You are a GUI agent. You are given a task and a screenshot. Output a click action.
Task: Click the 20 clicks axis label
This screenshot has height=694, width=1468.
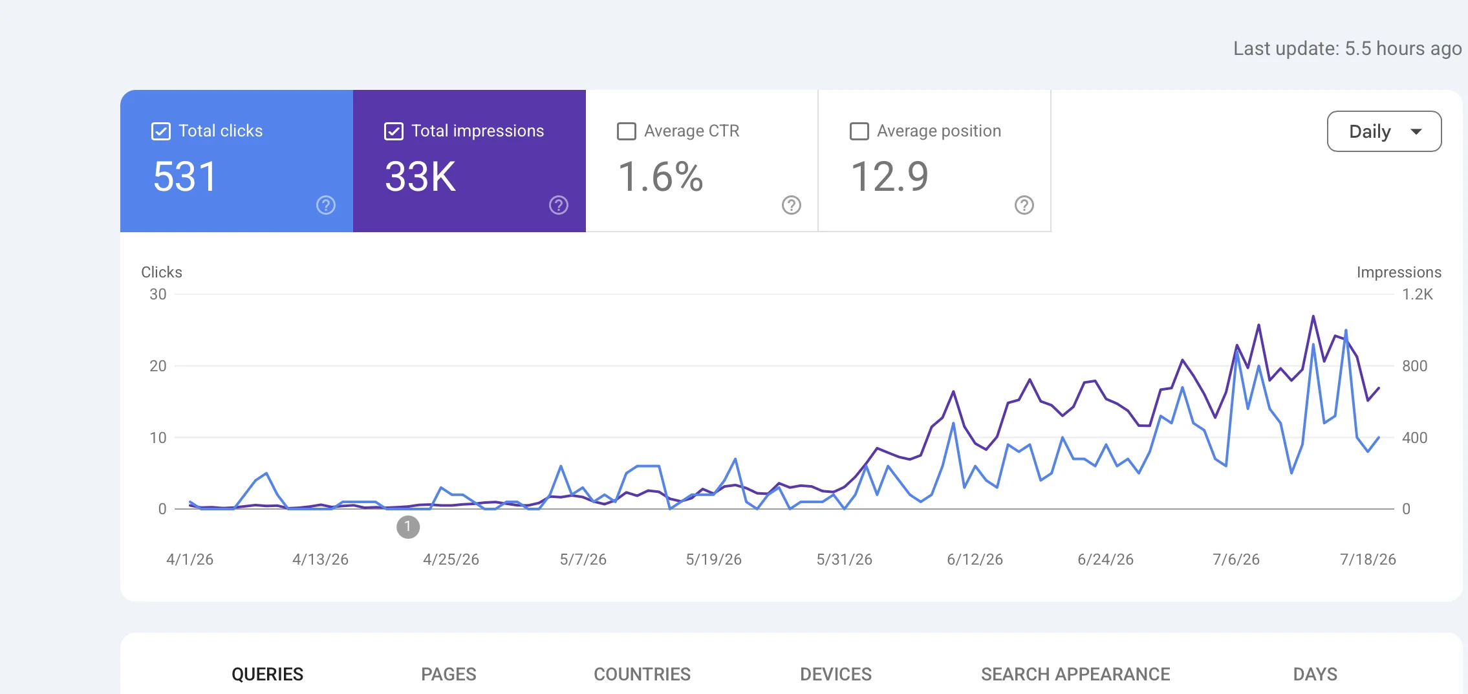tap(158, 366)
